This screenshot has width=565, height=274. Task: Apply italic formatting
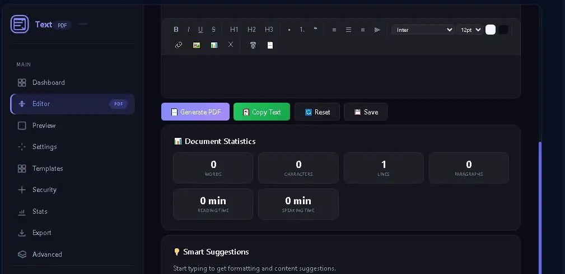pos(188,30)
